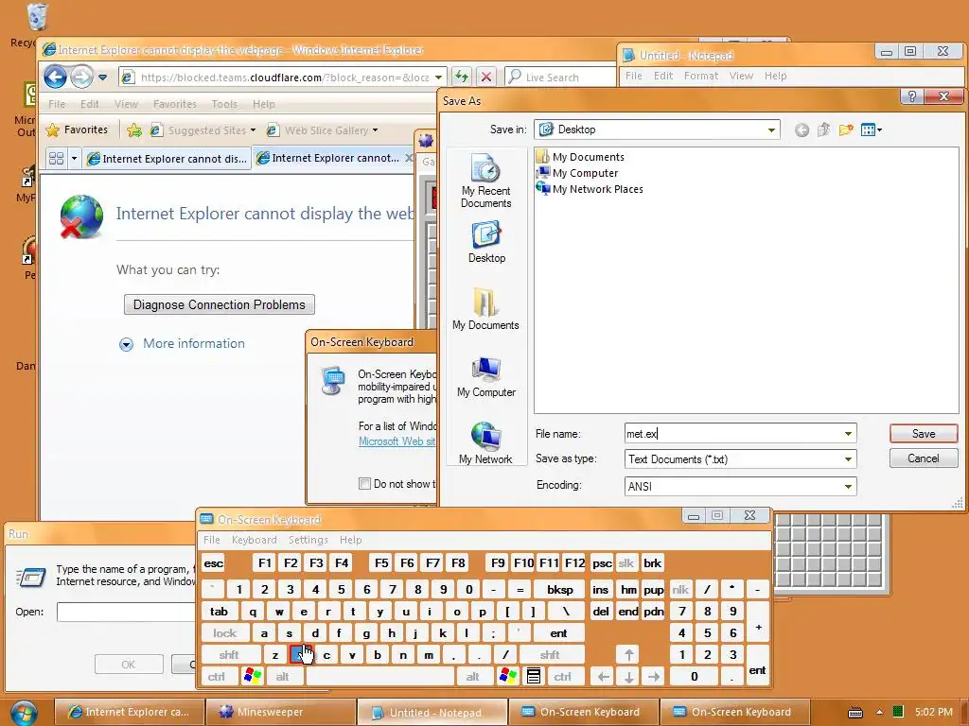The image size is (969, 726).
Task: Switch to Minesweeper in taskbar
Action: 280,712
